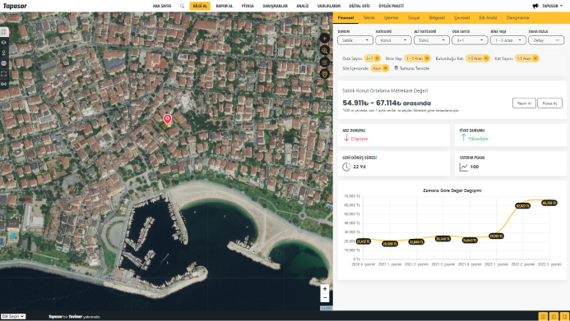The height and width of the screenshot is (321, 570).
Task: Switch to the Danışmanlar tab
Action: (x=517, y=18)
